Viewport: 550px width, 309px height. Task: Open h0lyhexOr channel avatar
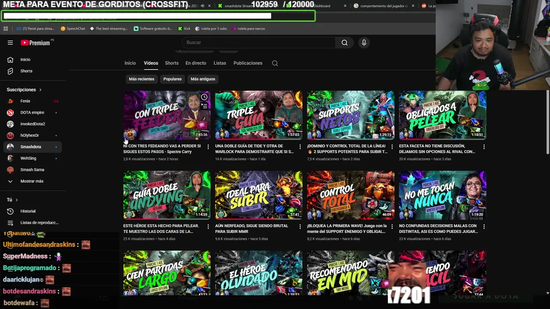point(10,135)
